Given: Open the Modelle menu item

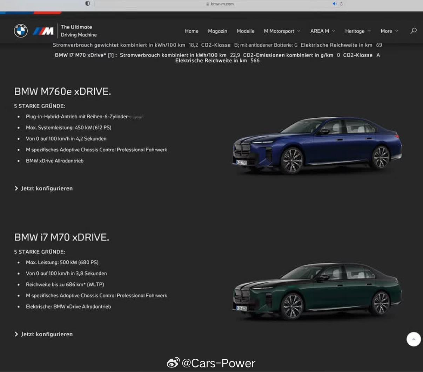Looking at the screenshot, I should tap(246, 31).
